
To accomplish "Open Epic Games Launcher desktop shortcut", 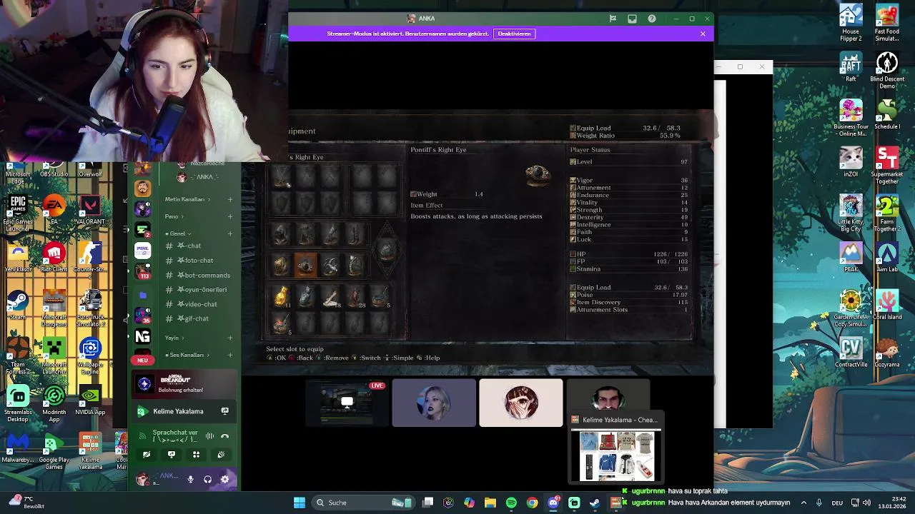I will (x=18, y=212).
